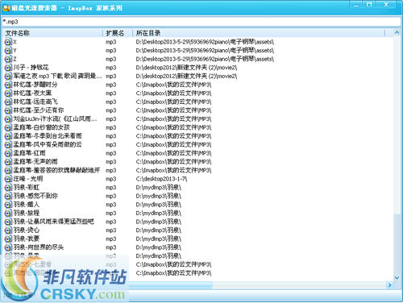Viewport: 403px width, 303px height.
Task: Click the horizontal scrollbar thumb
Action: point(171,285)
